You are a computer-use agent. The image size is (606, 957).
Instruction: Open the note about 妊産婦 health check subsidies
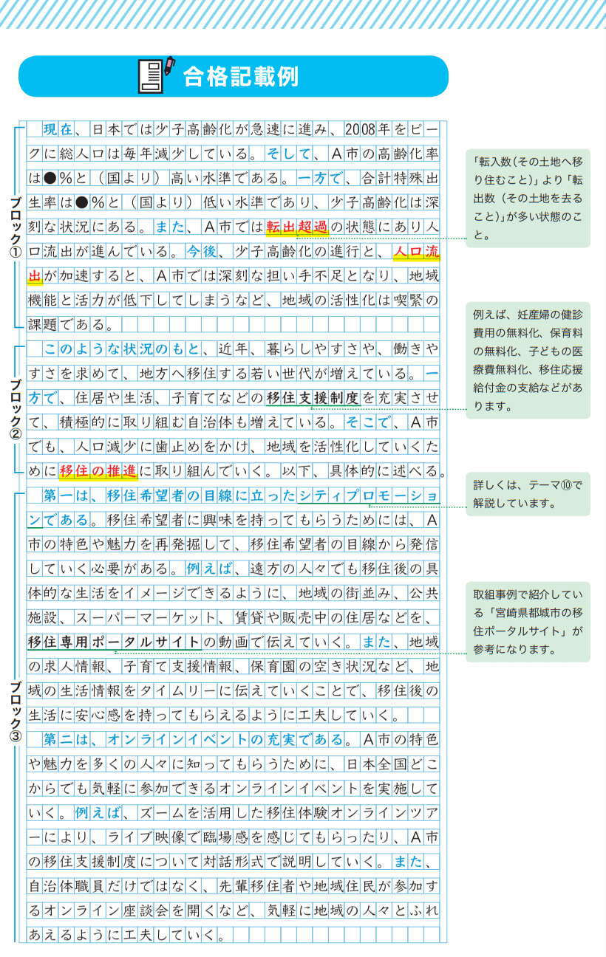(528, 360)
